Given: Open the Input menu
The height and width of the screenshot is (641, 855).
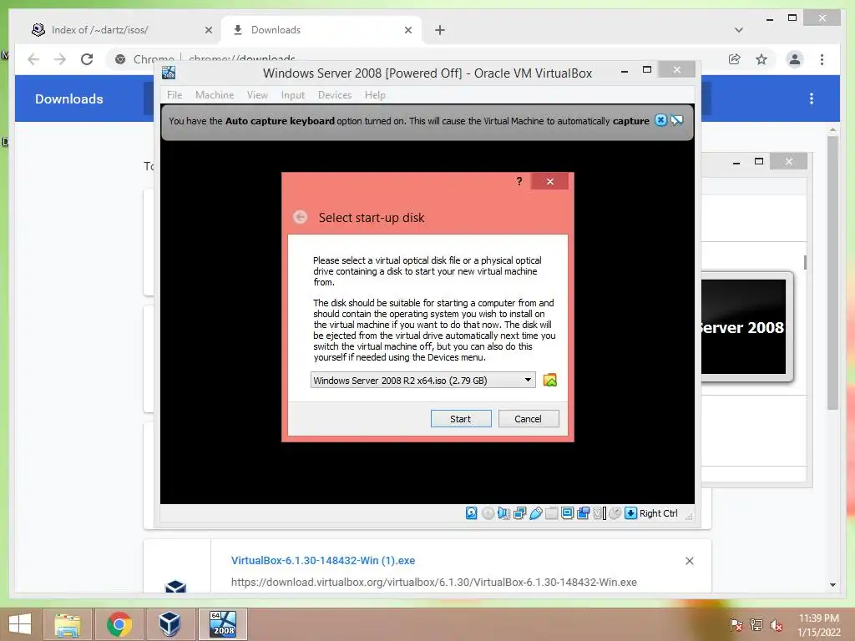Looking at the screenshot, I should point(293,95).
